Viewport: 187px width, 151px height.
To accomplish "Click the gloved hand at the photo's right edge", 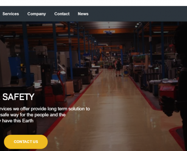I will [169, 106].
